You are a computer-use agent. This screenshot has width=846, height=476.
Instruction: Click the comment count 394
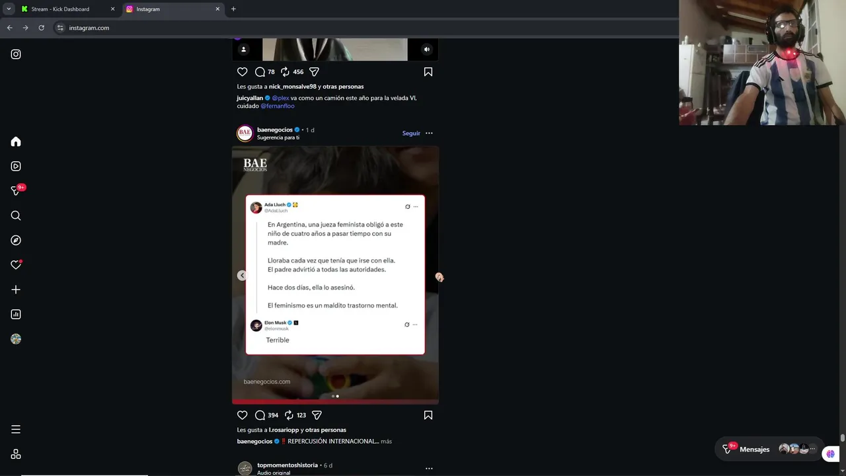pos(273,415)
